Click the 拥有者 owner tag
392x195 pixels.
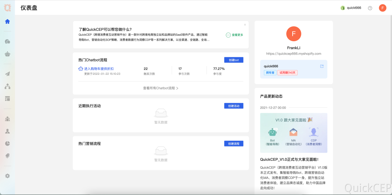point(270,73)
